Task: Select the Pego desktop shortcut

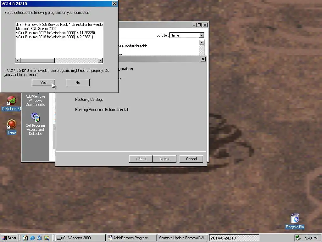Action: click(x=12, y=127)
